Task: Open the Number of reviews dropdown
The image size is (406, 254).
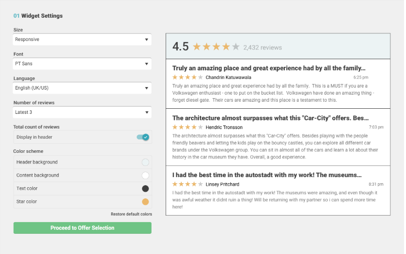Action: point(82,112)
